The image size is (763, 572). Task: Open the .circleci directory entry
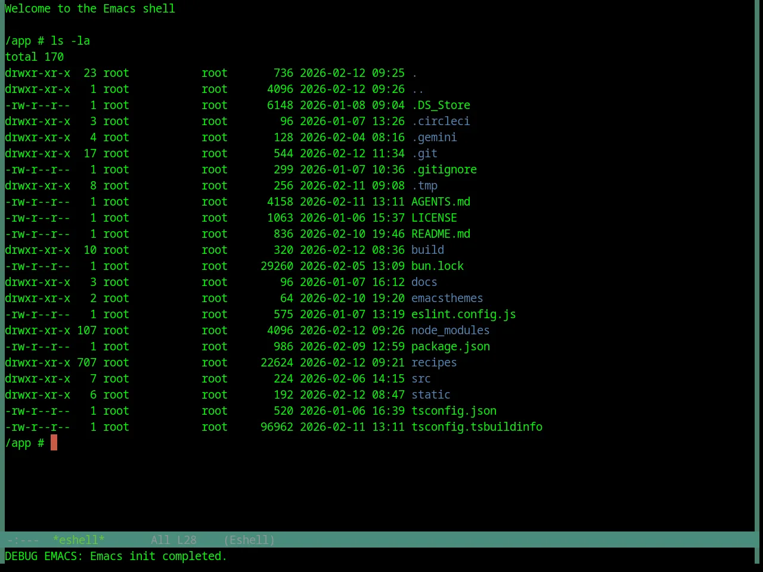[441, 121]
